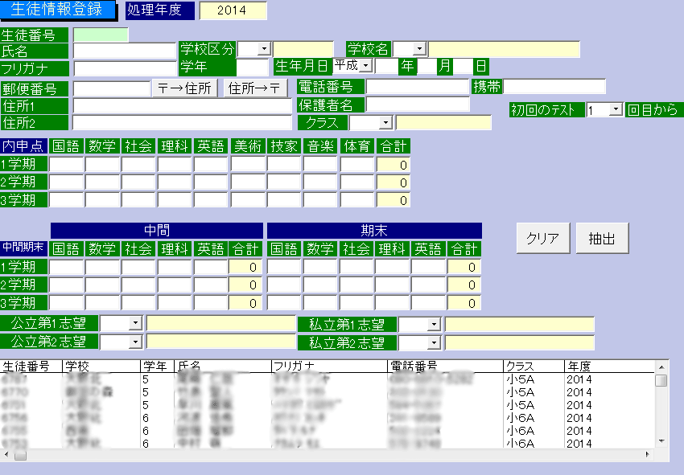The height and width of the screenshot is (475, 684).
Task: Focus the 電話番号 input field
Action: coord(417,87)
